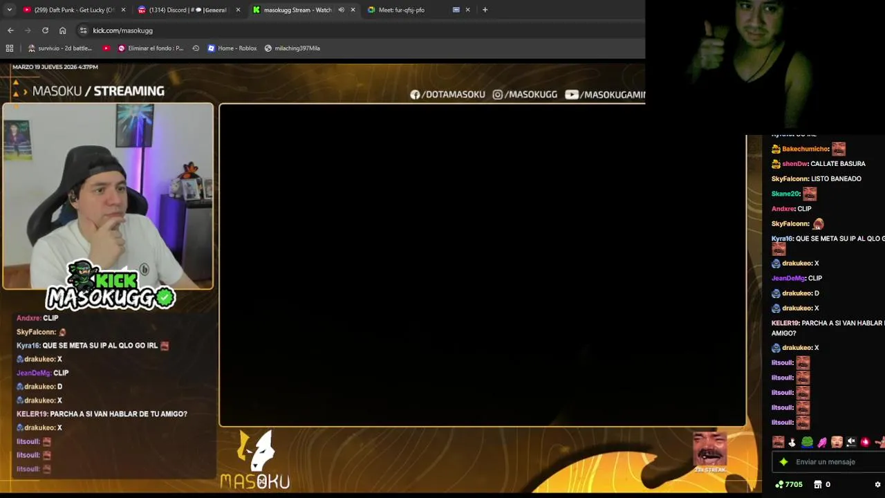Insert the pink hand emote
Viewport: 885px width, 498px height.
821,442
